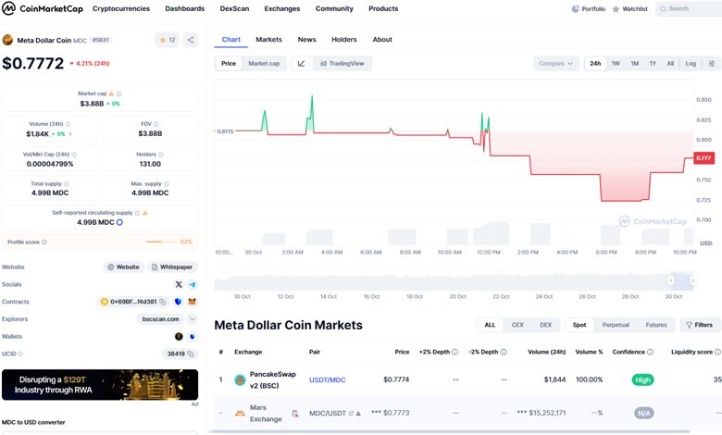Click Profile score info icon
The width and height of the screenshot is (722, 435).
pos(44,242)
